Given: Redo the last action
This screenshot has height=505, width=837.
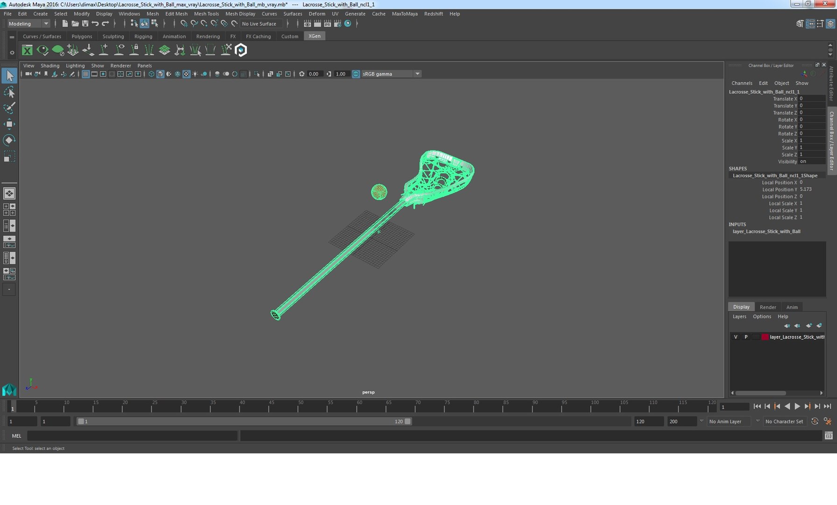Looking at the screenshot, I should [106, 23].
